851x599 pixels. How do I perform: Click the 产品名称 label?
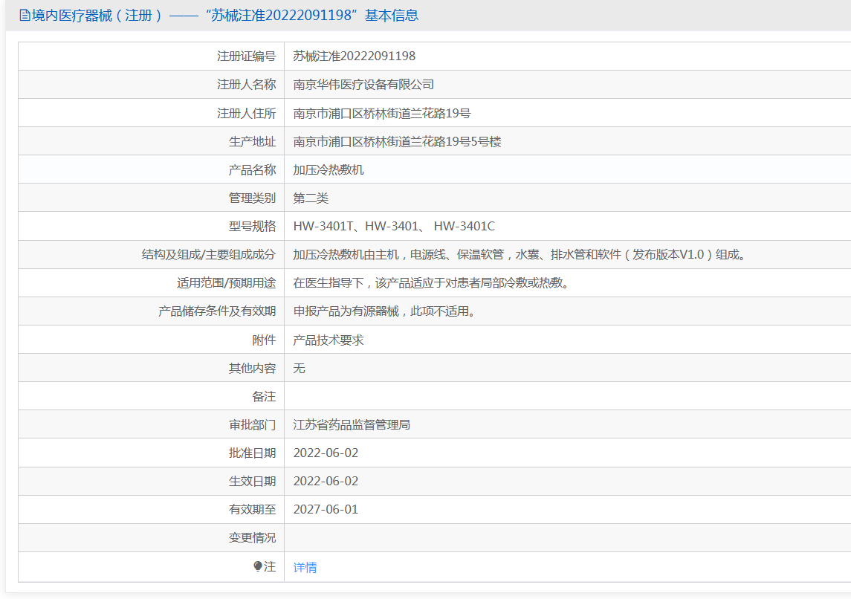253,170
